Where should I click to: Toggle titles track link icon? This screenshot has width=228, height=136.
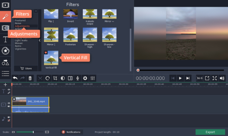pos(9,93)
